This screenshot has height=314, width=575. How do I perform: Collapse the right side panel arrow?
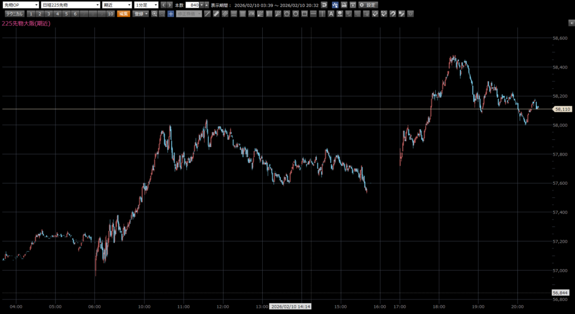(571, 22)
